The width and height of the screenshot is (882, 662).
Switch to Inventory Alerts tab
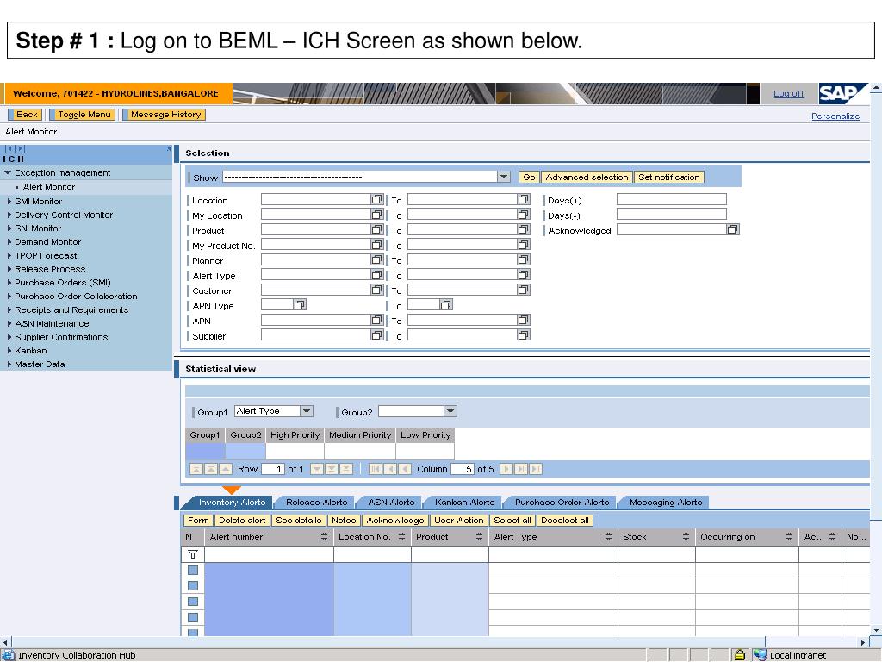[x=232, y=503]
